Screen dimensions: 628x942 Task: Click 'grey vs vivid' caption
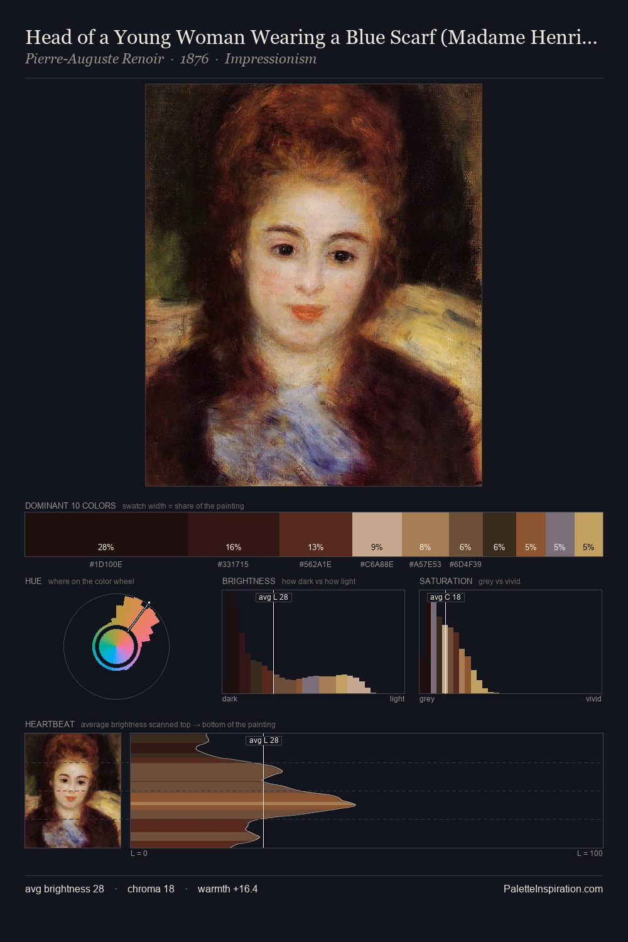point(499,582)
